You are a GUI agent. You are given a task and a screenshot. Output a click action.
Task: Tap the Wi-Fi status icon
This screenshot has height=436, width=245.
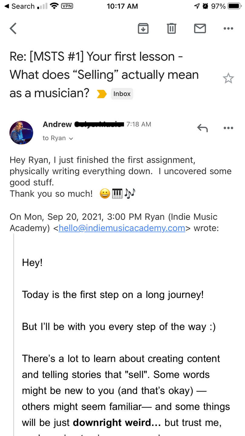point(54,6)
